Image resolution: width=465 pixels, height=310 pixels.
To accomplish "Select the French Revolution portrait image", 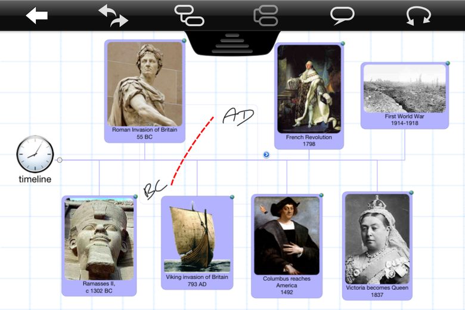I will pyautogui.click(x=309, y=89).
